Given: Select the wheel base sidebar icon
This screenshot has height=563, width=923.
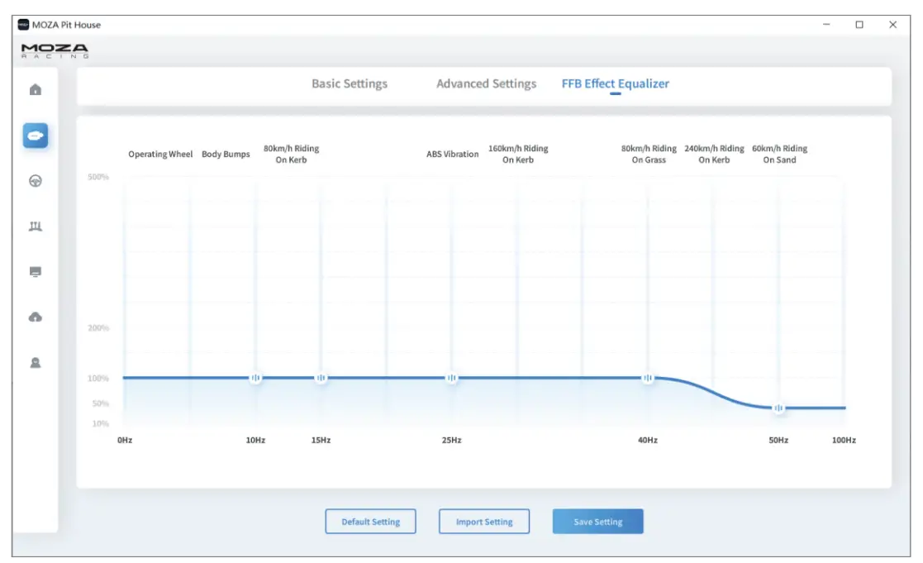Looking at the screenshot, I should coord(36,136).
